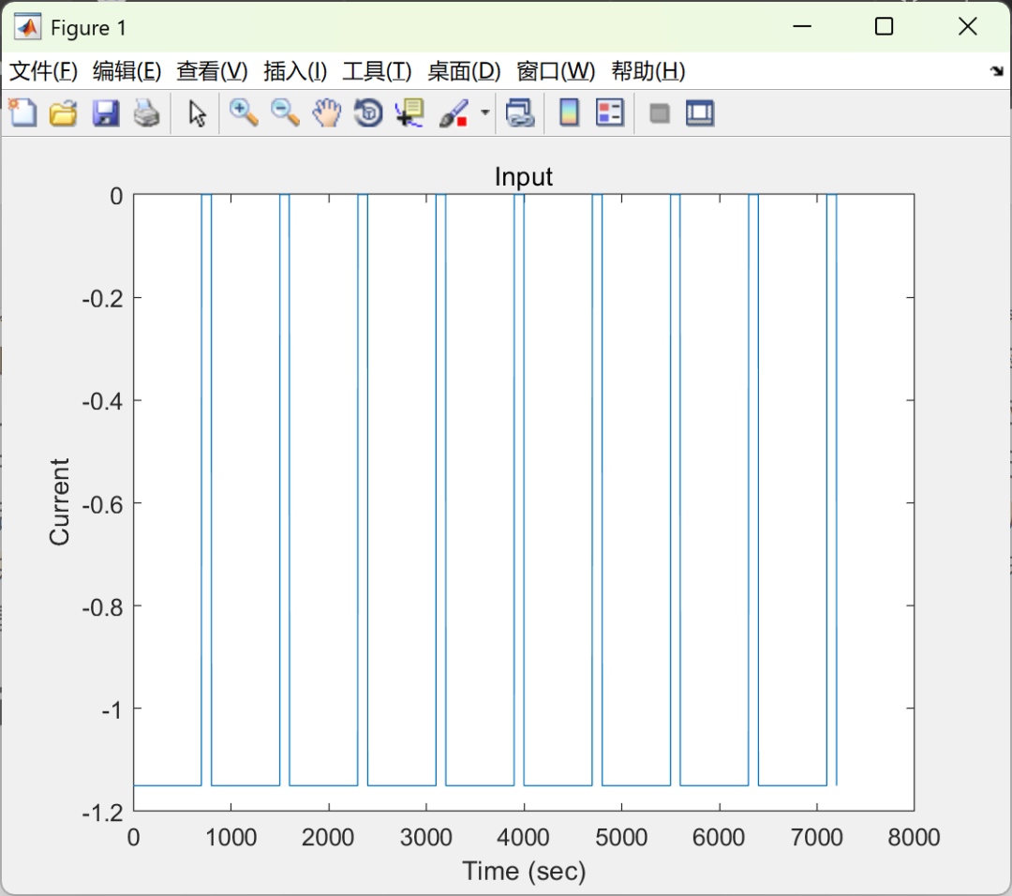Select the Zoom Out tool
This screenshot has width=1012, height=896.
pos(284,112)
